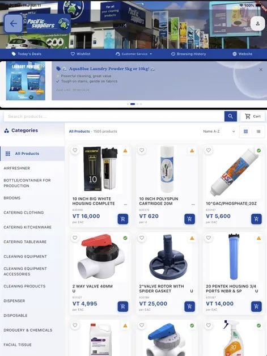
Task: Select the active banner carousel dot
Action: tap(133, 104)
